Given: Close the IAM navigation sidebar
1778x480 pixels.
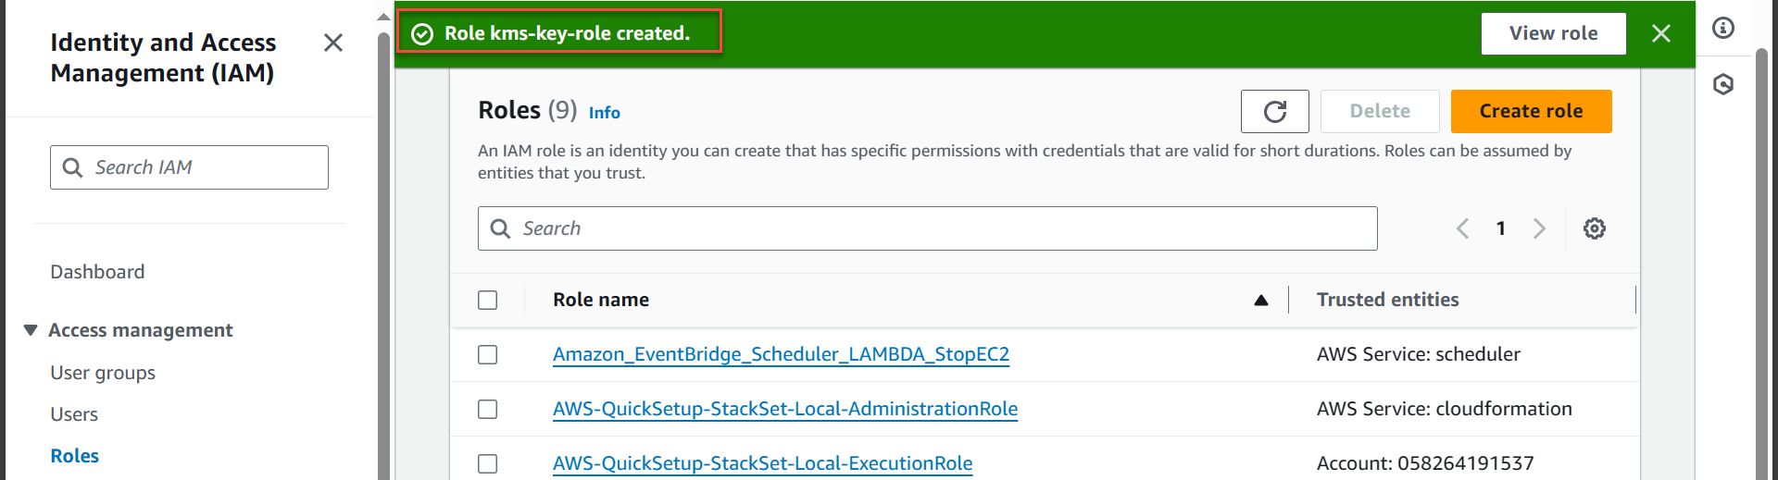Looking at the screenshot, I should click(333, 43).
